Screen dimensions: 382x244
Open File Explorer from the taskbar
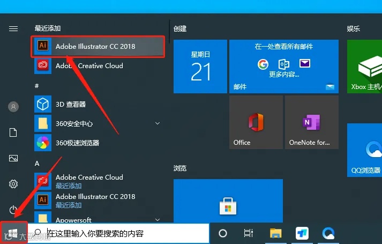[x=275, y=233]
